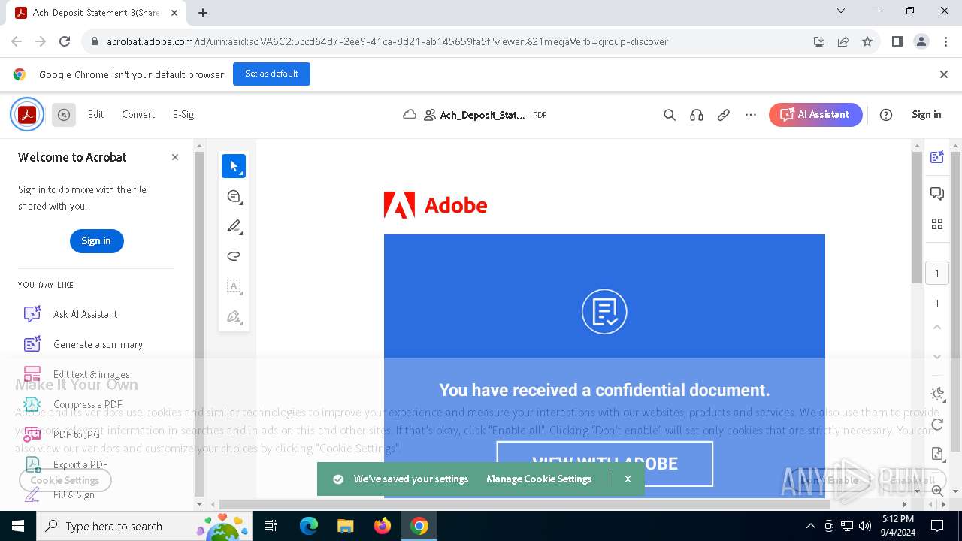
Task: Select the freehand draw loop tool
Action: pyautogui.click(x=234, y=256)
